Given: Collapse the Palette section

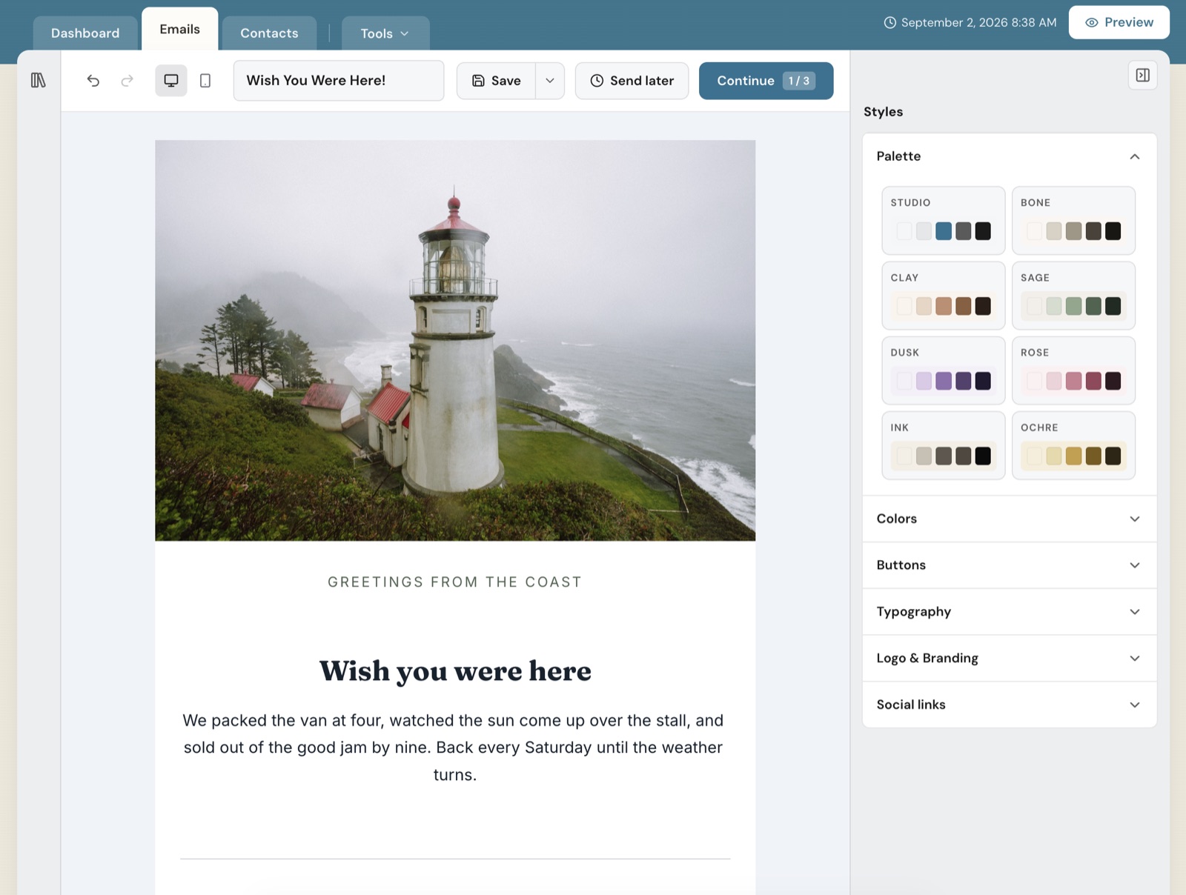Looking at the screenshot, I should pos(1010,156).
